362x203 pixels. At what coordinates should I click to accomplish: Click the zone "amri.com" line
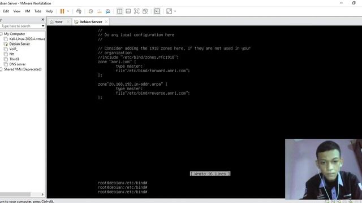117,61
